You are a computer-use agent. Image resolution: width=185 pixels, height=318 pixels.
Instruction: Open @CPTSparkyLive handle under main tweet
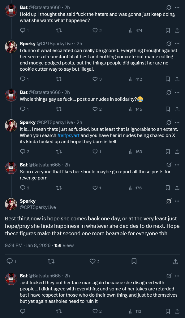pyautogui.click(x=38, y=207)
